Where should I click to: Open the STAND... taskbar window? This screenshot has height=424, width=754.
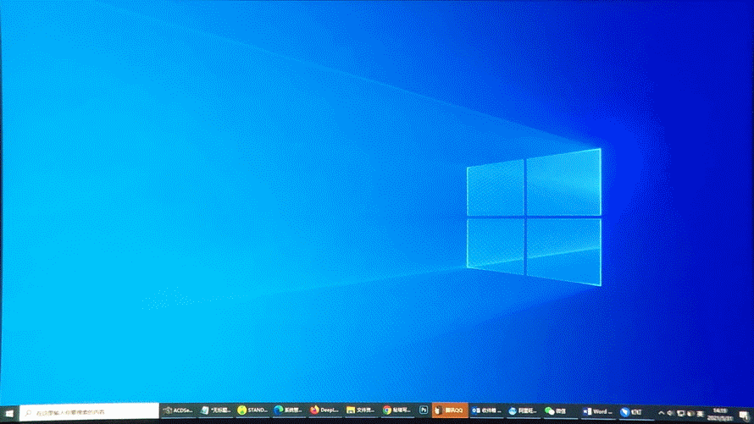pyautogui.click(x=252, y=410)
